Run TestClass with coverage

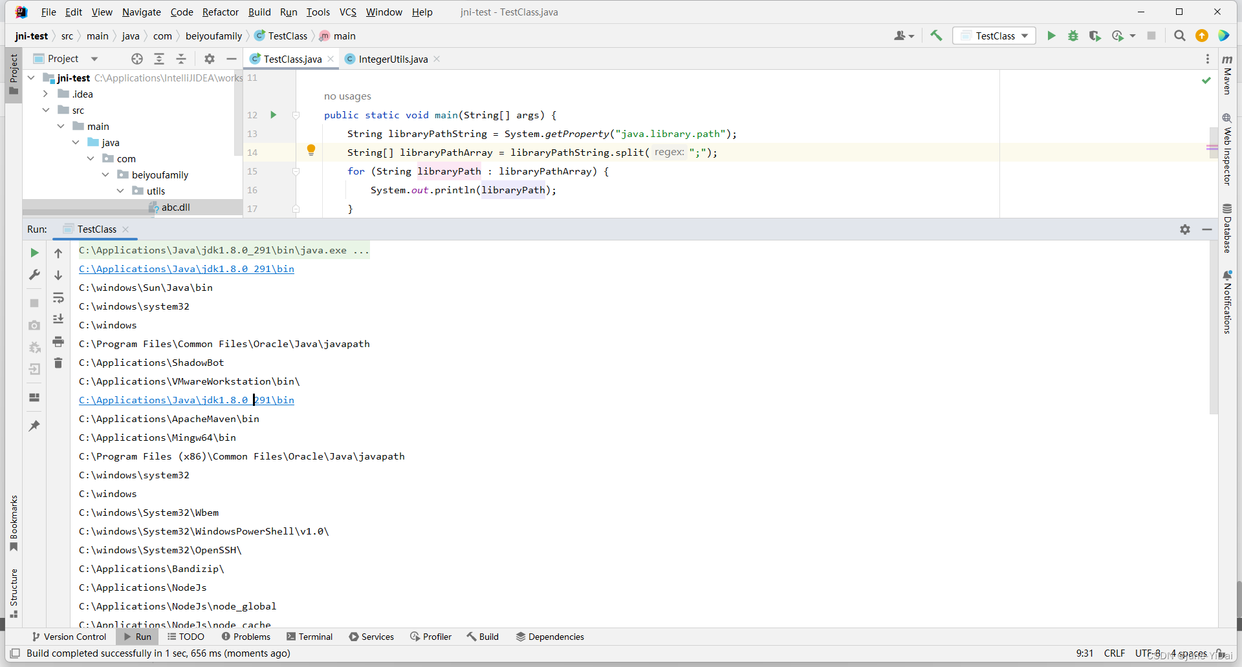pos(1095,36)
